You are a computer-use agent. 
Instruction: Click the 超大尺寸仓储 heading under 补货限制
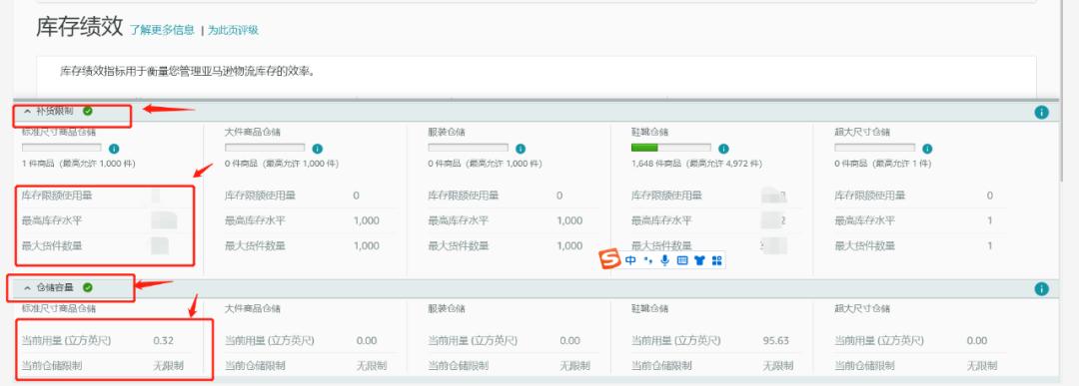point(862,132)
